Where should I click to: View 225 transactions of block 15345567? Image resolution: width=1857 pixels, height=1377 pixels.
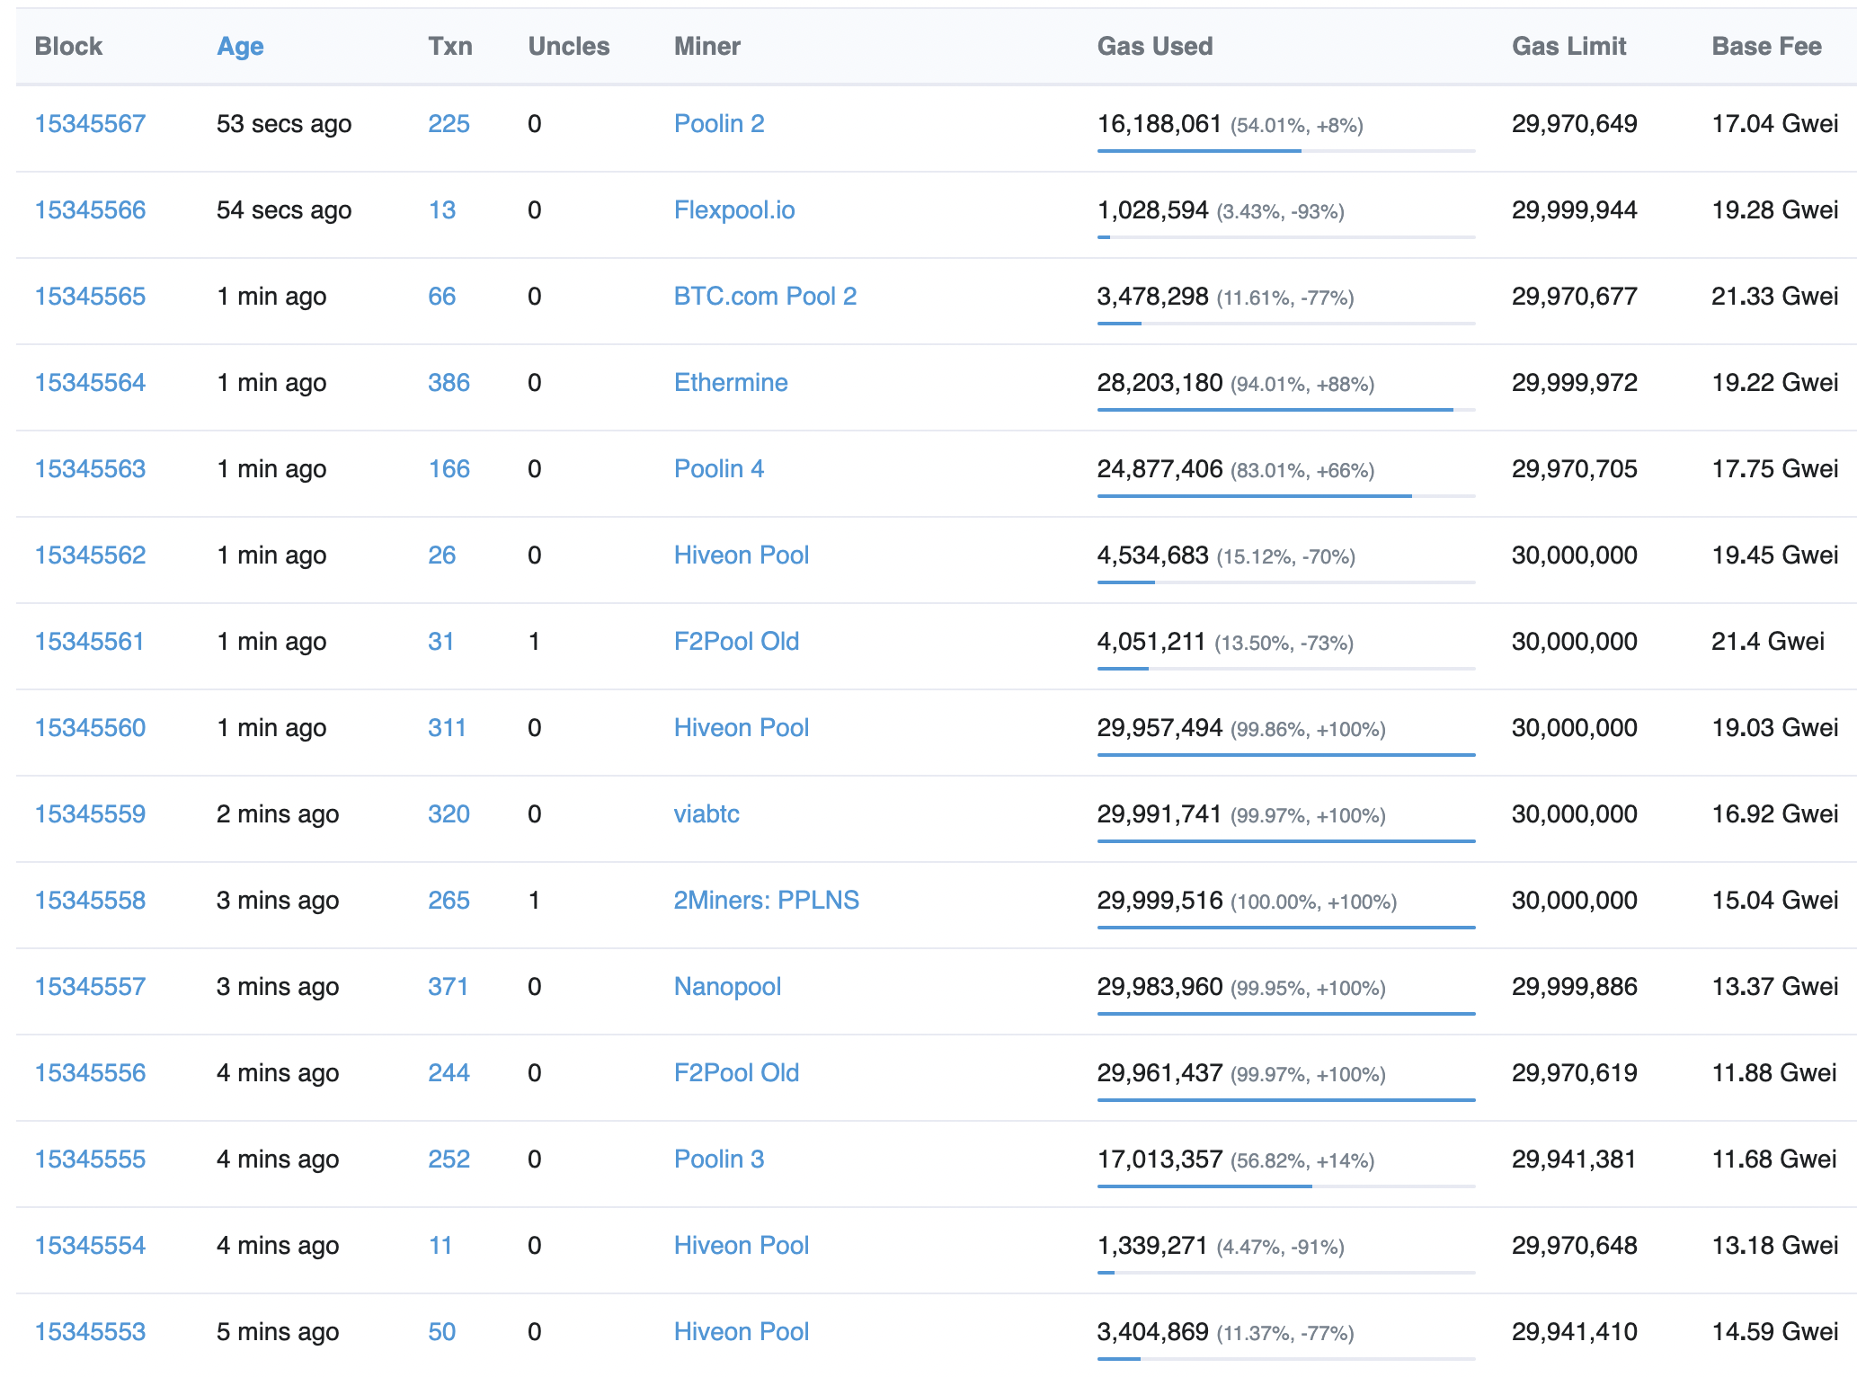[449, 124]
